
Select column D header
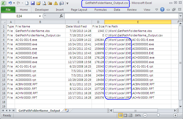(x=98, y=22)
